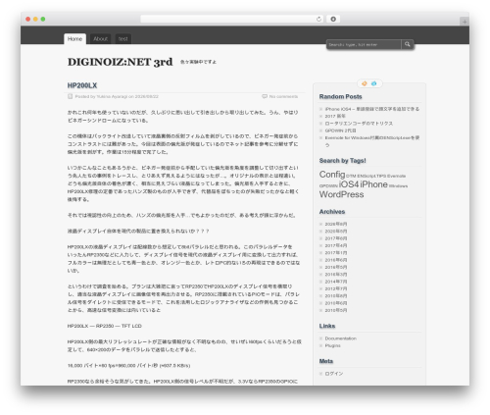Open the 2017年6月 archive
The image size is (490, 415).
336,238
